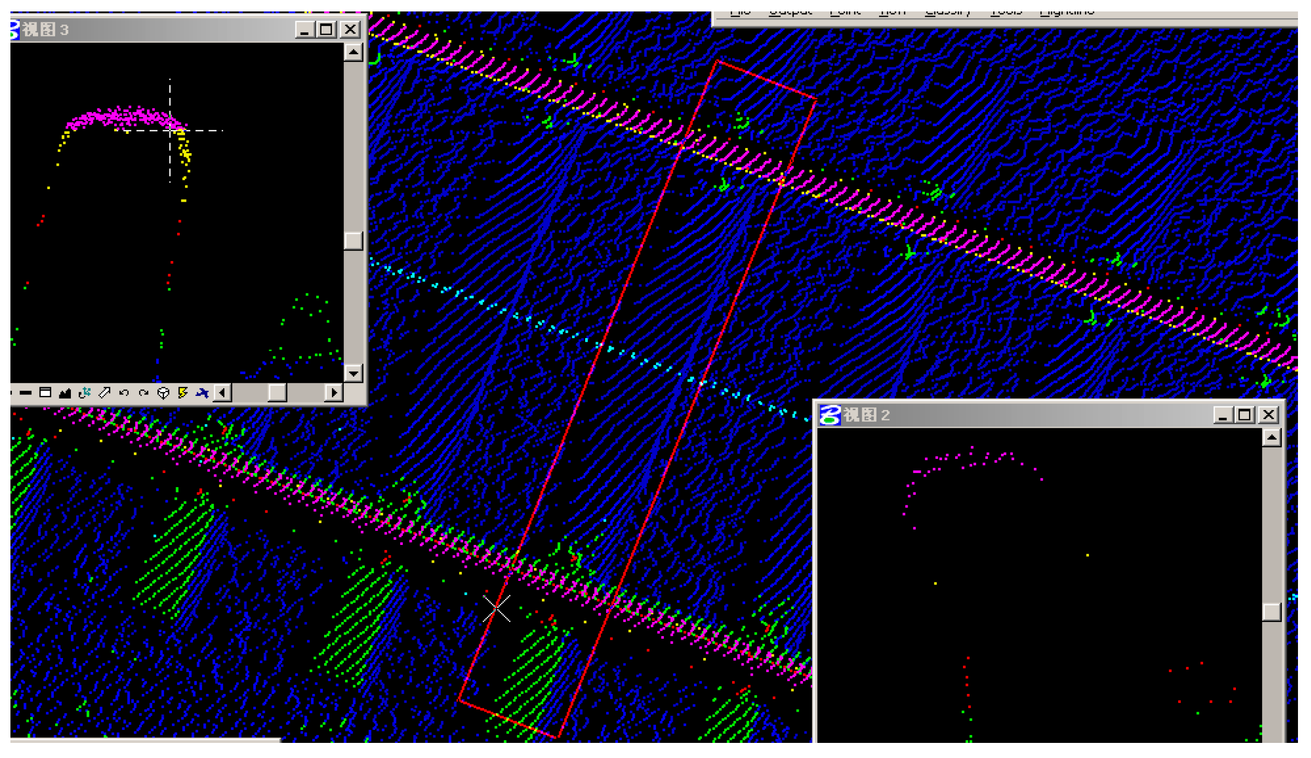Viewport: 1311px width, 758px height.
Task: Select the shaded surface display icon
Action: tap(65, 394)
